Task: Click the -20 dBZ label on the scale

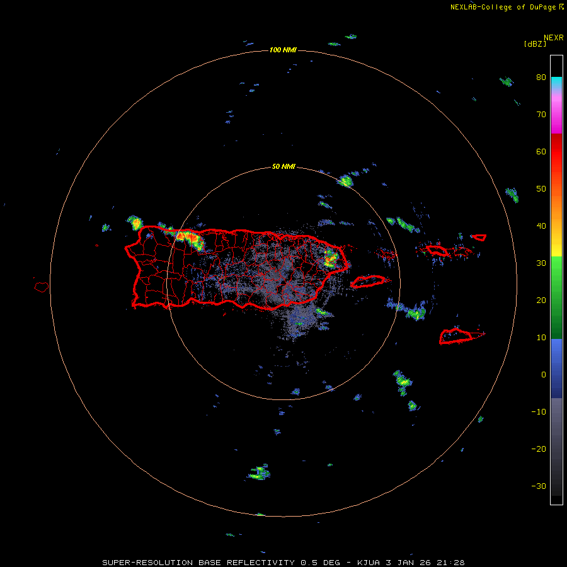Action: click(x=539, y=449)
